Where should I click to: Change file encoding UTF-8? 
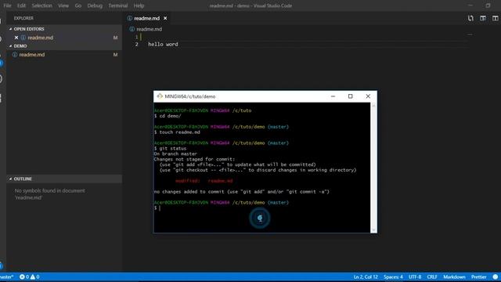tap(415, 277)
